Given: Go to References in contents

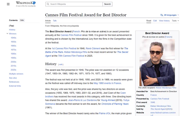Looking at the screenshot, I should [14, 82].
